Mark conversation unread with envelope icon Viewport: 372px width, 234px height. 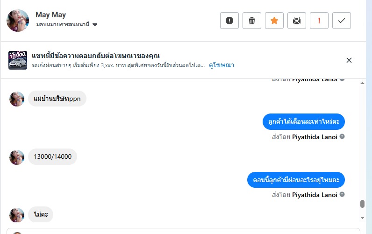[297, 21]
